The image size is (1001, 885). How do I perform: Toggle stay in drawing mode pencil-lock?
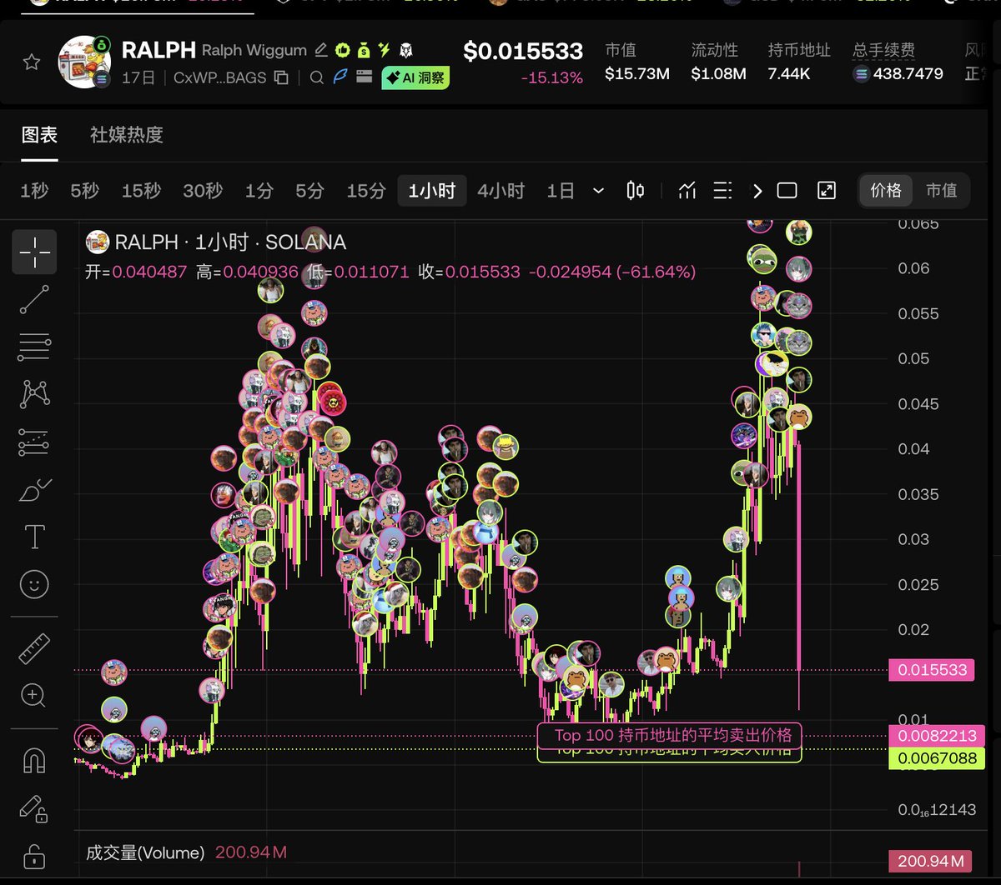[x=34, y=807]
